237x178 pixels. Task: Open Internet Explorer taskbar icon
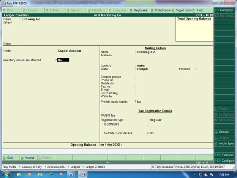[x=51, y=175]
